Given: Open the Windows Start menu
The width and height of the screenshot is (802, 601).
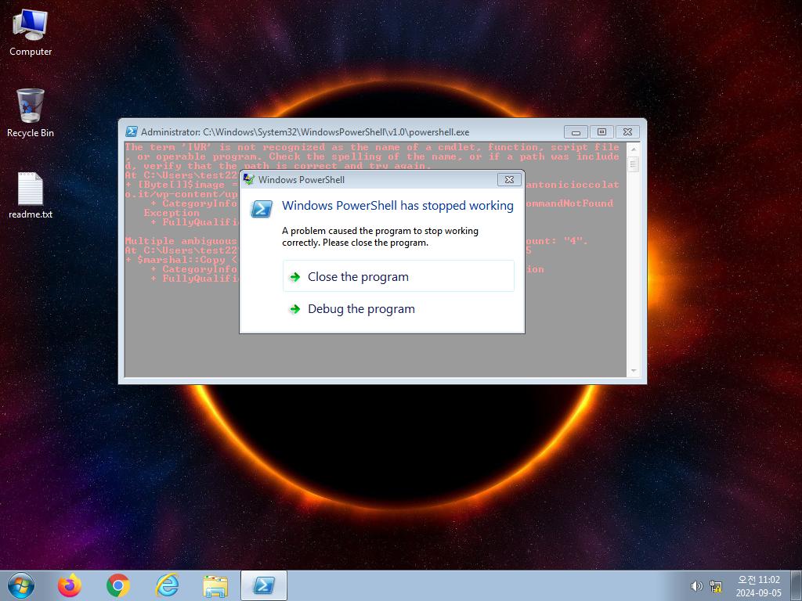Looking at the screenshot, I should (x=21, y=585).
